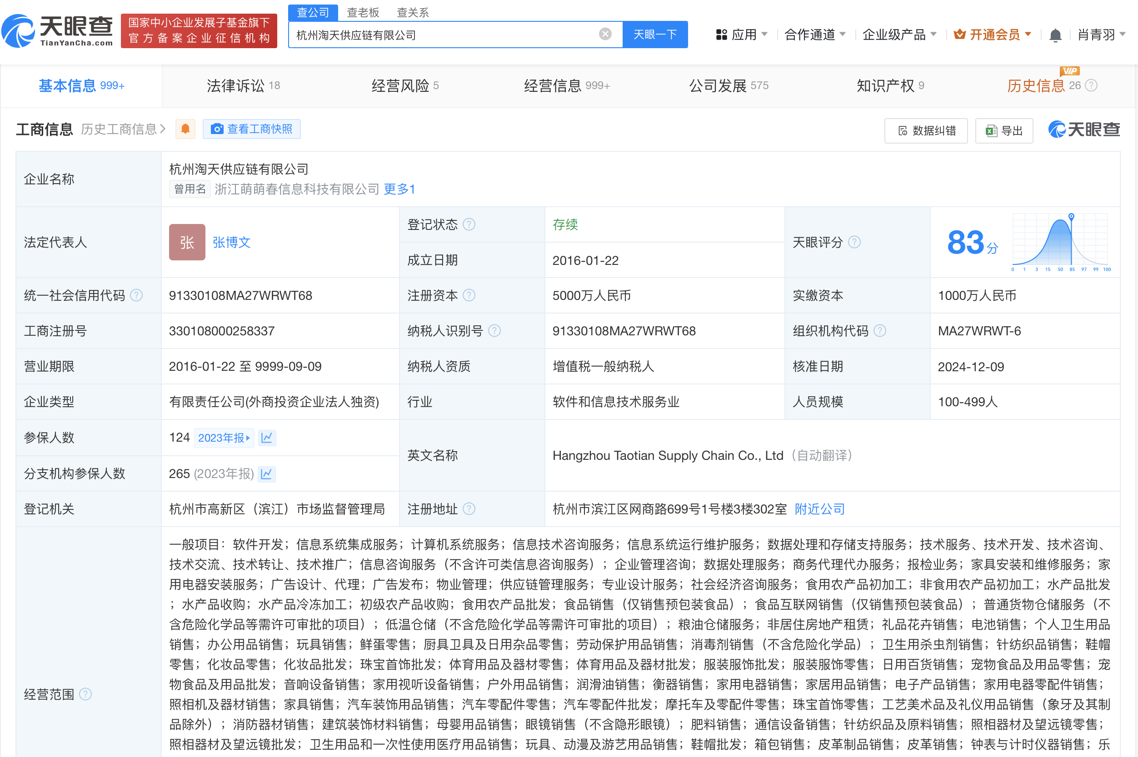Open legal representative 张博文 link

[232, 242]
